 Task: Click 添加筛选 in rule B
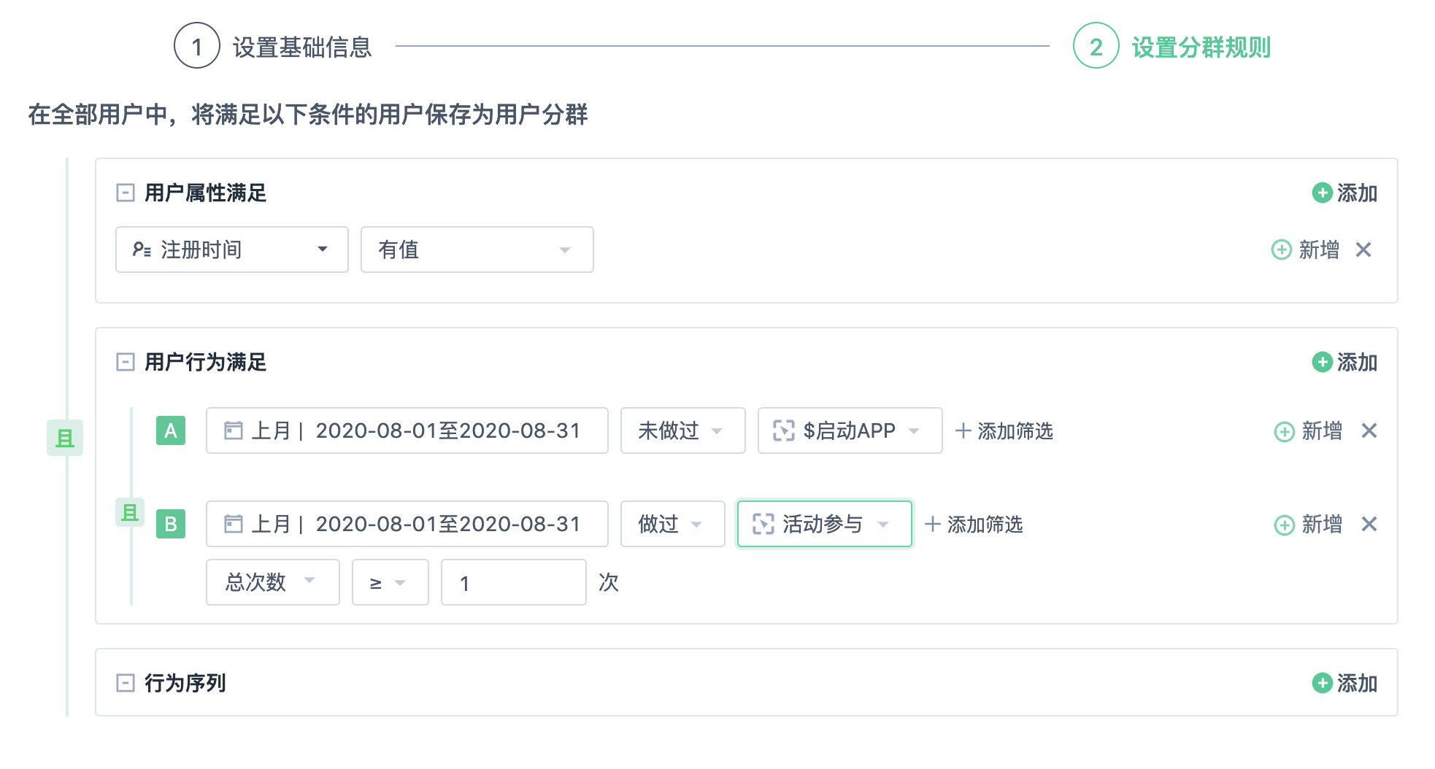coord(974,524)
